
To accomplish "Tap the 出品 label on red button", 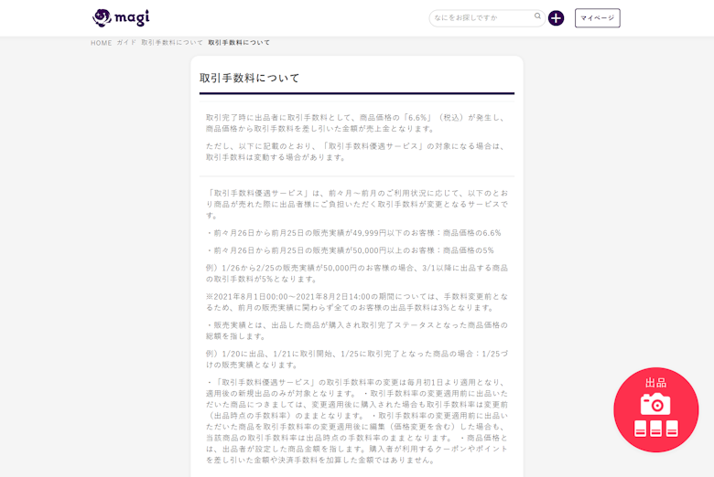I will (x=655, y=382).
